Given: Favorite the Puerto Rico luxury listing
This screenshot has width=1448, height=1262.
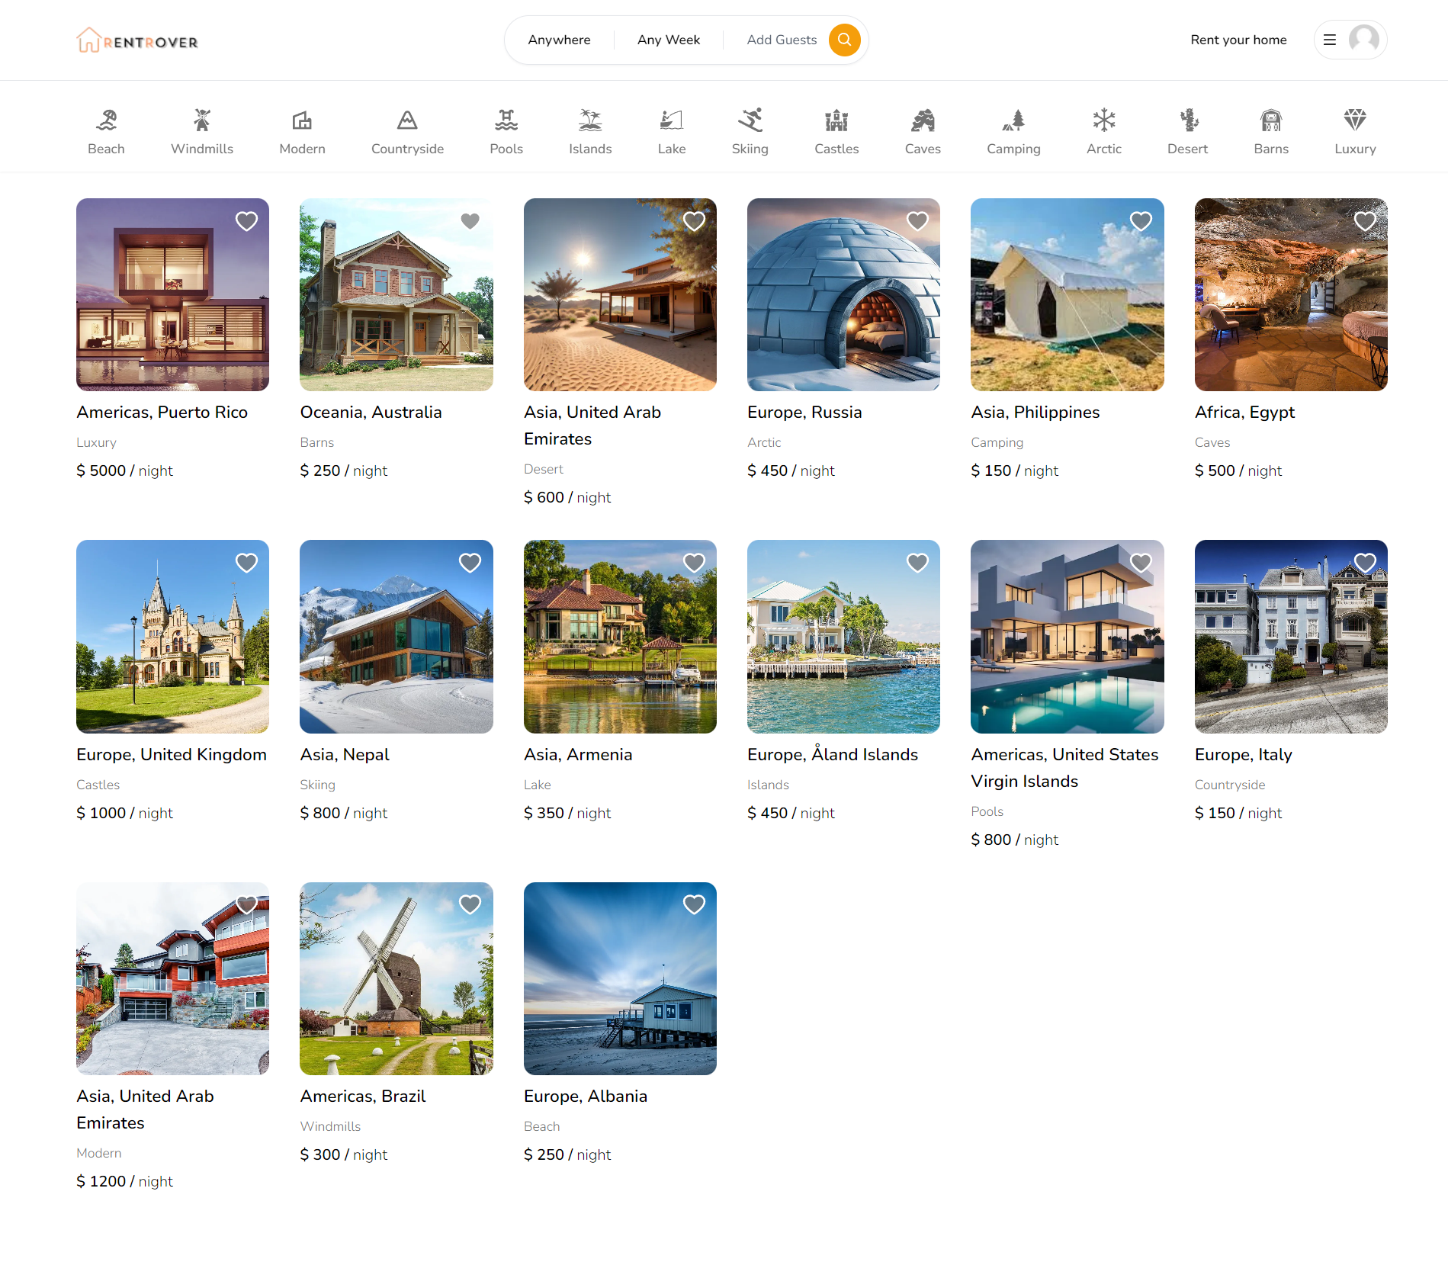Looking at the screenshot, I should coord(246,221).
